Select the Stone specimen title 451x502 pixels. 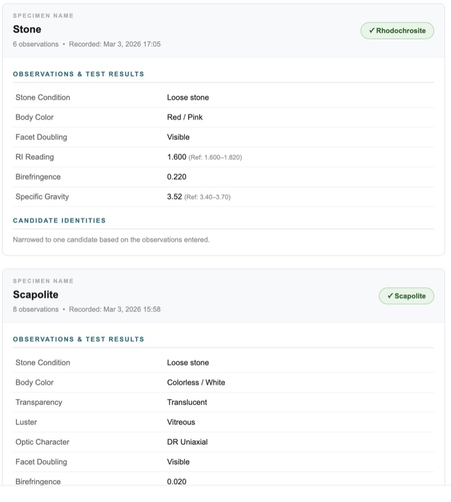click(27, 29)
